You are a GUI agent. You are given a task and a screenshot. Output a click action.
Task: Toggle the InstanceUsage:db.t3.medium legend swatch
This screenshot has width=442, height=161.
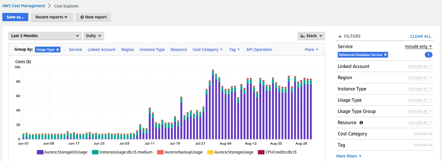point(95,152)
